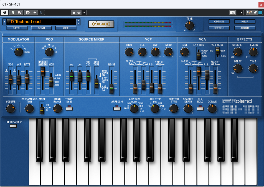Image resolution: width=264 pixels, height=187 pixels.
Task: Click the OSC TYPE sub oscillator switch
Action: pyautogui.click(x=97, y=80)
